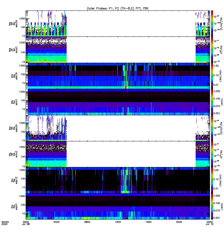This screenshot has width=224, height=239.
Task: Click the '(V/m)²/Hz' unit label of thb eac34 color bar
Action: [x=221, y=24]
